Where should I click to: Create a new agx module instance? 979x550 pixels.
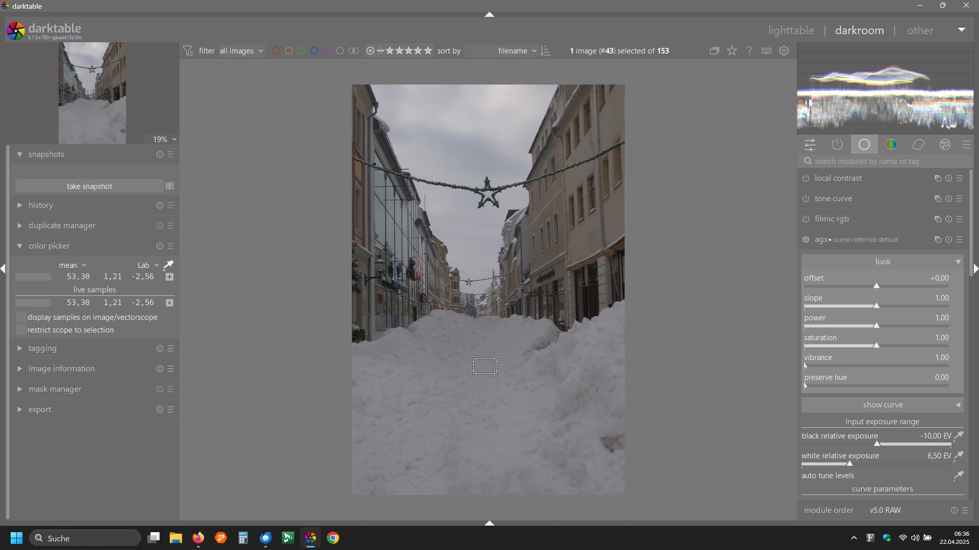tap(937, 240)
